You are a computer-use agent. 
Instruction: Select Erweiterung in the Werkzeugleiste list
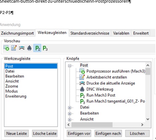point(16,96)
